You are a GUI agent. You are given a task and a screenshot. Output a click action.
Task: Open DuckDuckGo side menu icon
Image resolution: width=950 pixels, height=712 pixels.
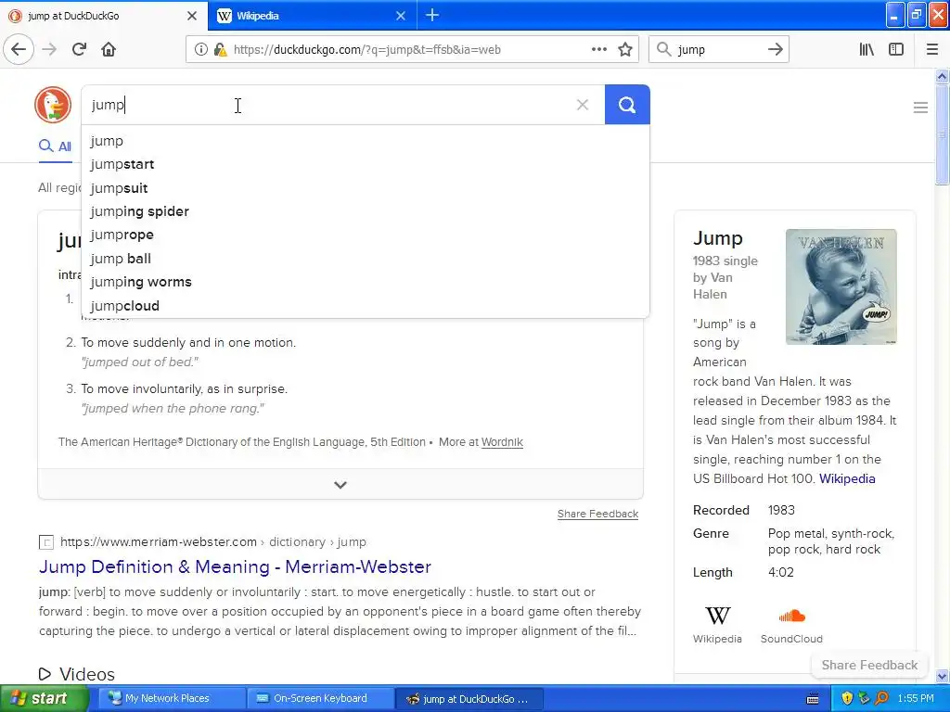coord(920,108)
